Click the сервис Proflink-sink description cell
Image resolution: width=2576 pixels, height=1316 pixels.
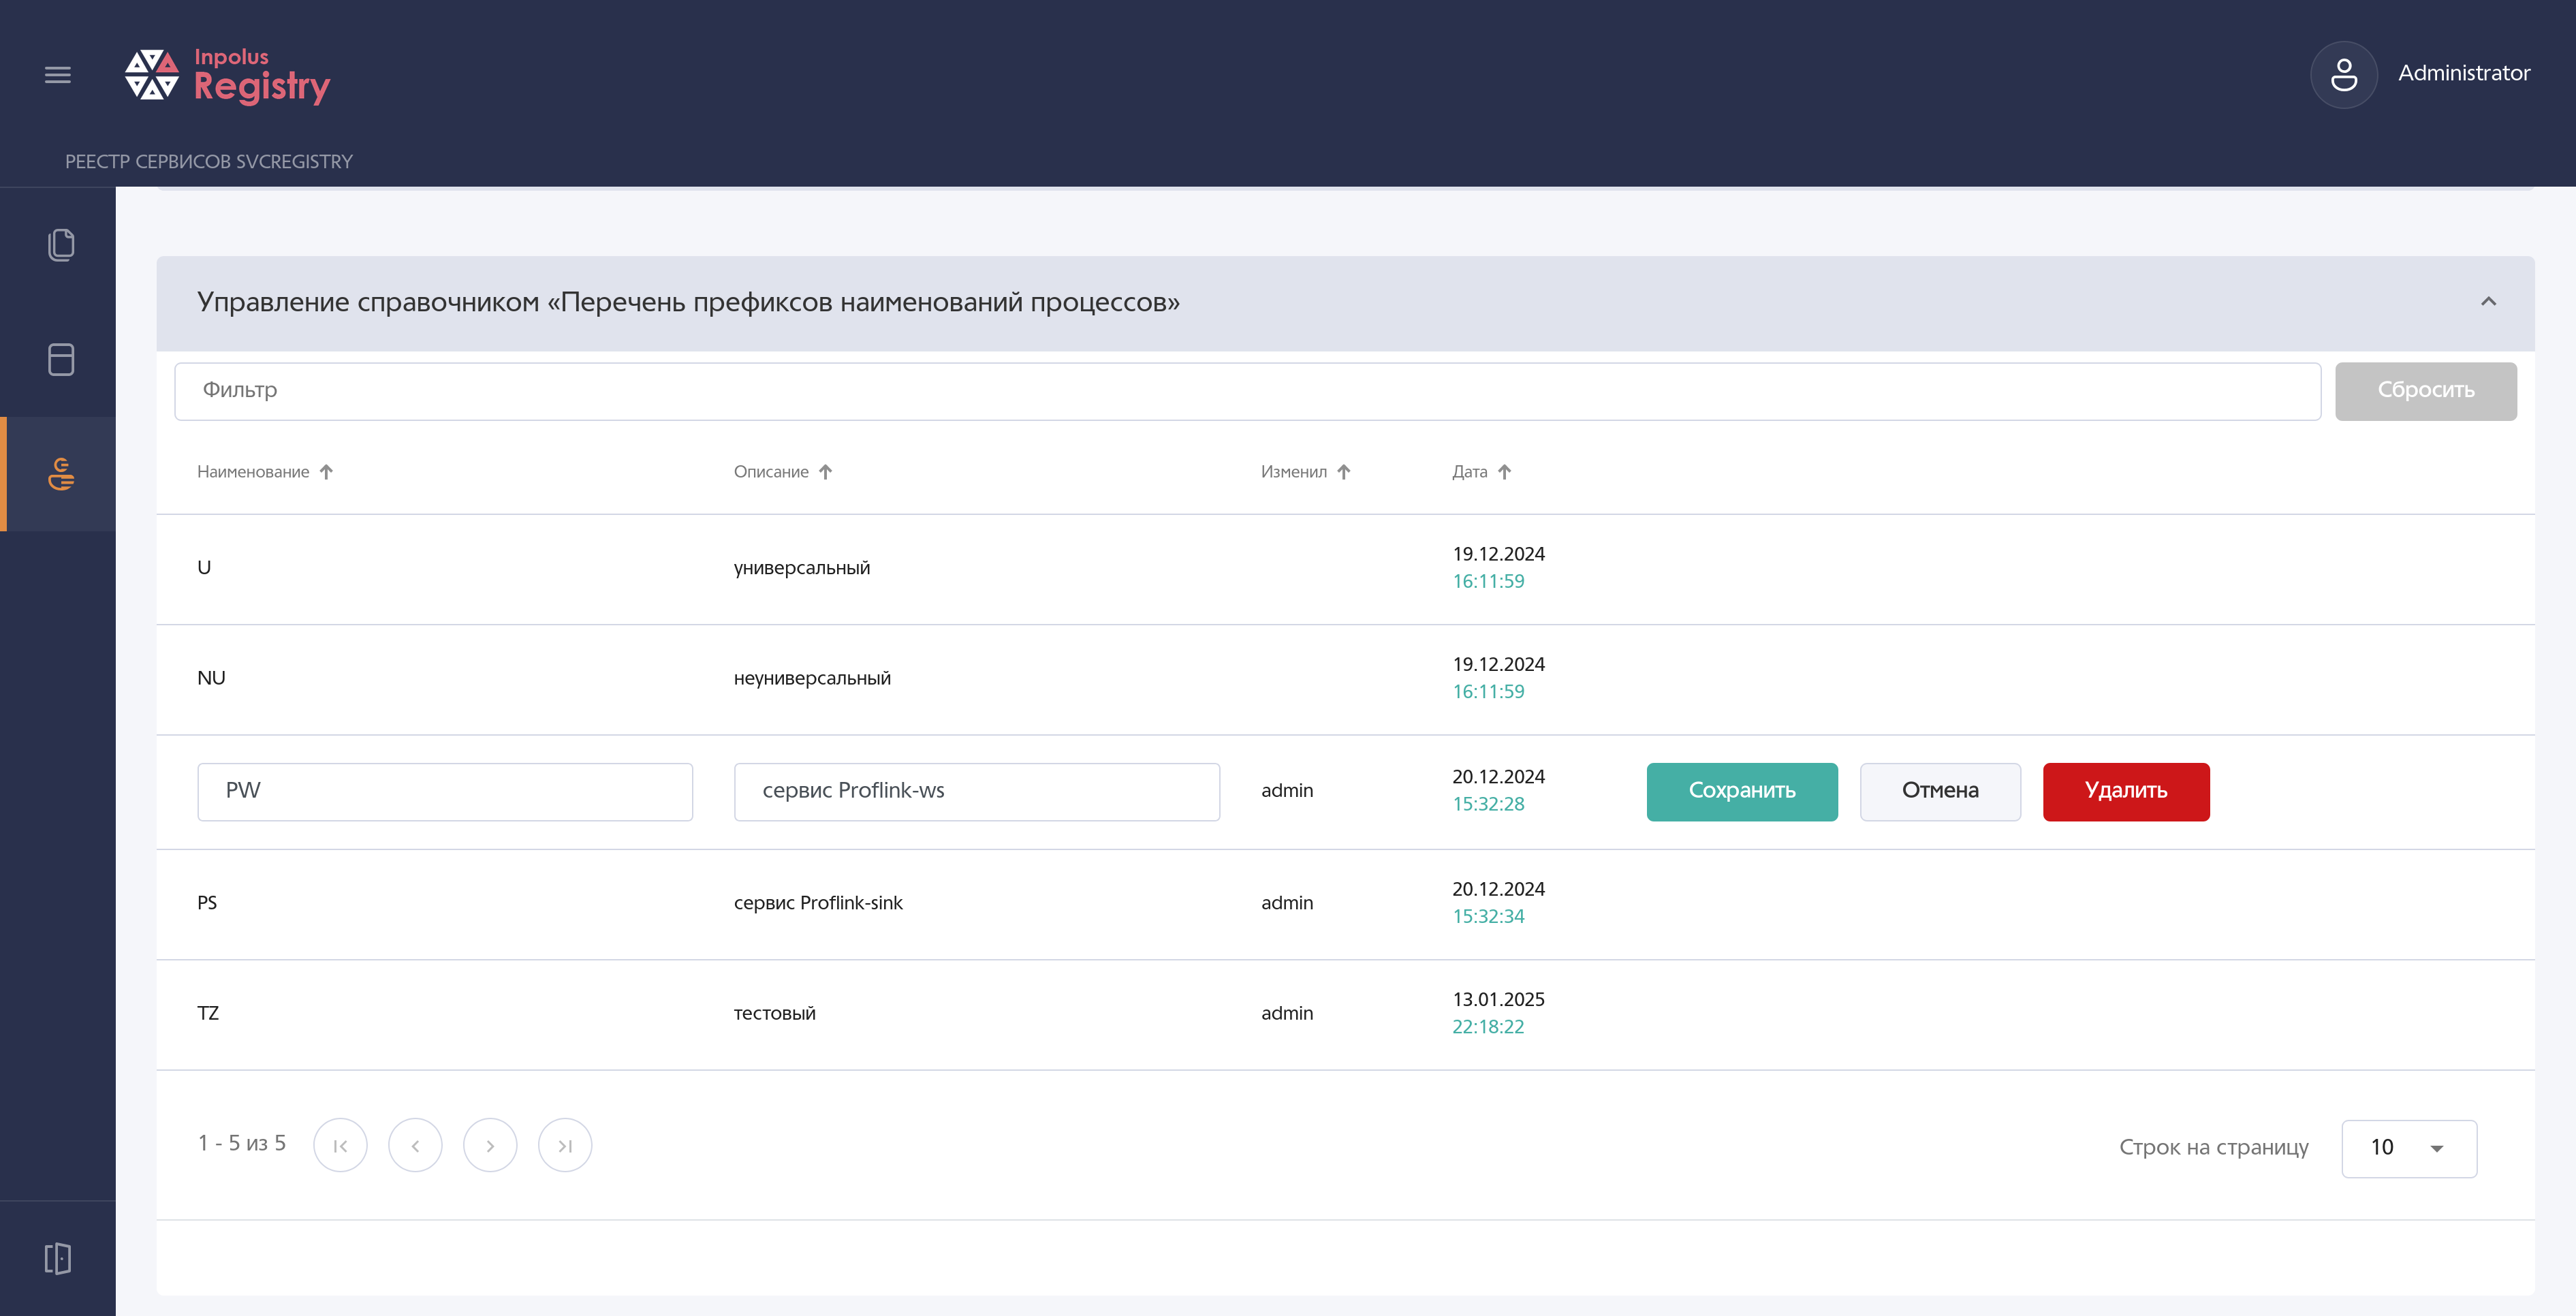pyautogui.click(x=818, y=903)
